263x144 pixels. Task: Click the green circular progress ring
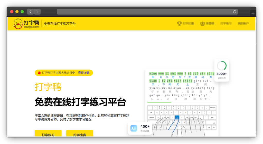tap(222, 66)
